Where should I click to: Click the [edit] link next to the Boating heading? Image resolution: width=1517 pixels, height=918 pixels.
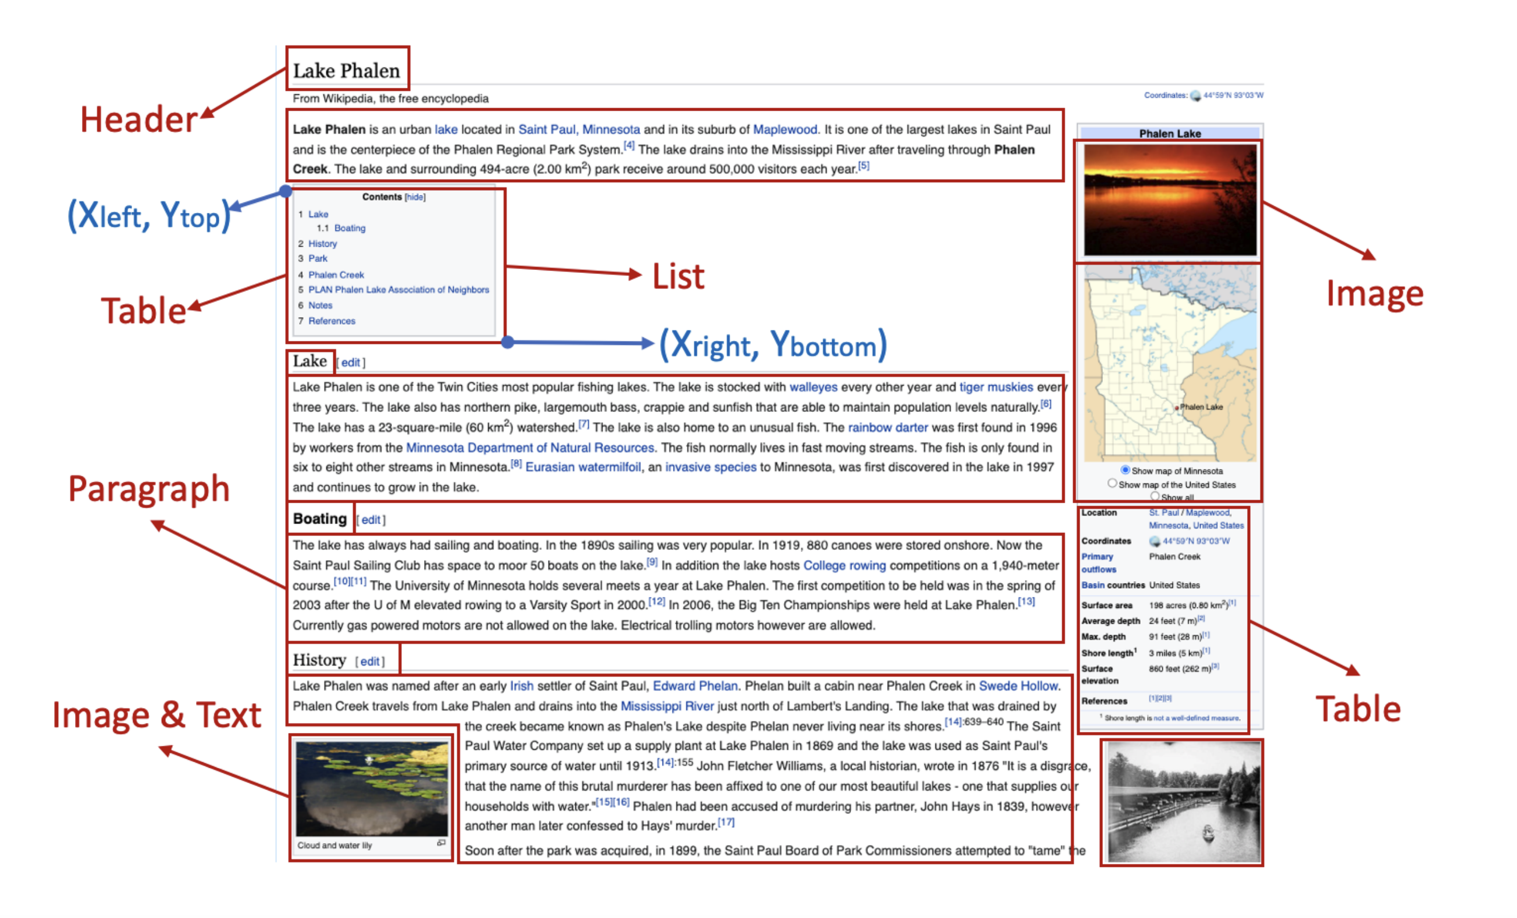tap(371, 520)
